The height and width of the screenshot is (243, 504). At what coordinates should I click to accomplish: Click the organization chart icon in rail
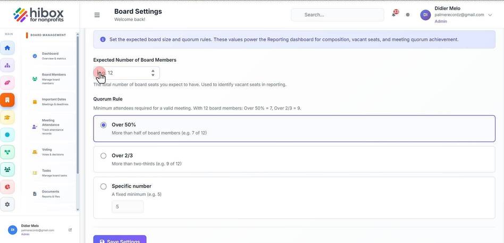coord(7,65)
